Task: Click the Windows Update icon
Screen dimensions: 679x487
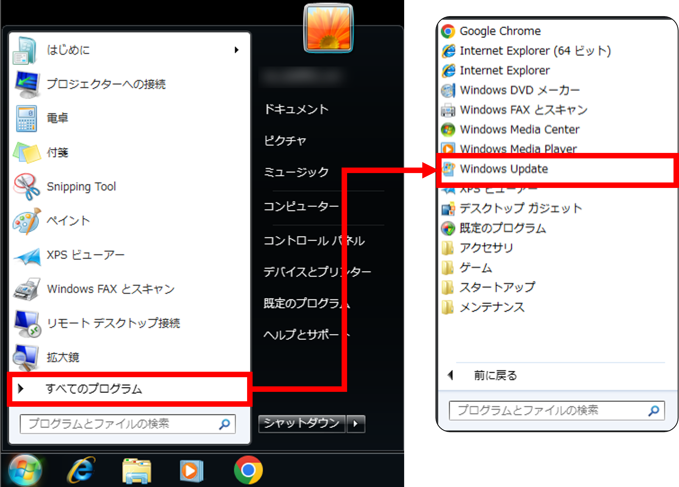Action: [x=448, y=169]
